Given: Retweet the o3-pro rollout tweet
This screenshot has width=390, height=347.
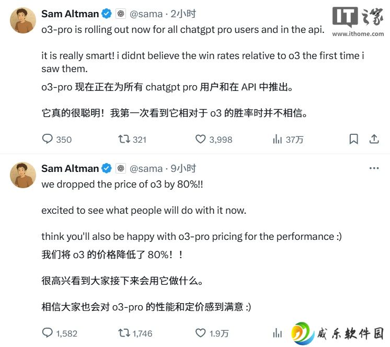Looking at the screenshot, I should tap(132, 139).
